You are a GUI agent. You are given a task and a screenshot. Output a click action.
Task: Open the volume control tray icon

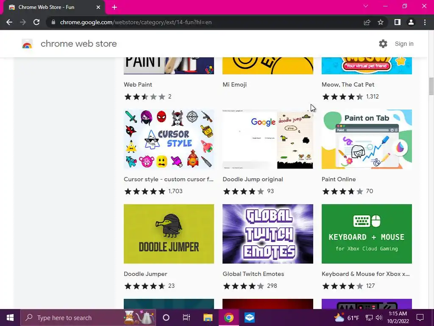coord(379,318)
